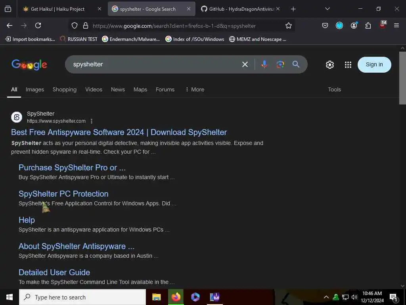Screen dimensions: 406x305
Task: Bookmark this page with the star icon
Action: (x=289, y=25)
